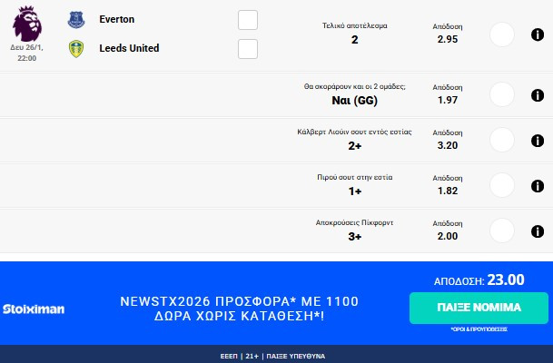Open info icon for Ναι (GG) bet
The height and width of the screenshot is (363, 553).
(x=537, y=94)
